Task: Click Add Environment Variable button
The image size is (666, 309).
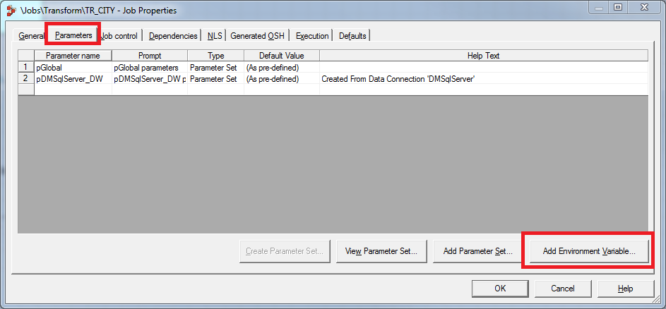Action: click(589, 250)
